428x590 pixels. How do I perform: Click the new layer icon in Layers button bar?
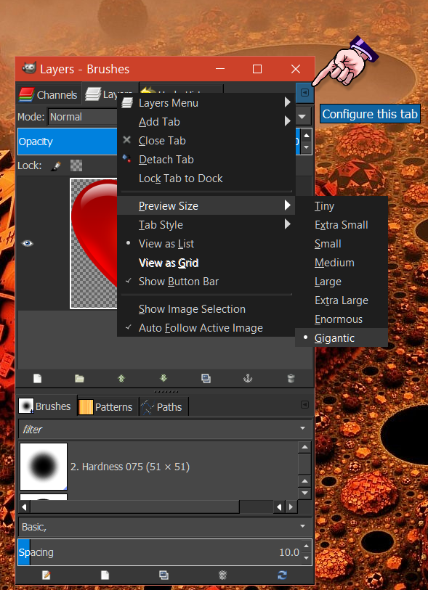point(37,378)
